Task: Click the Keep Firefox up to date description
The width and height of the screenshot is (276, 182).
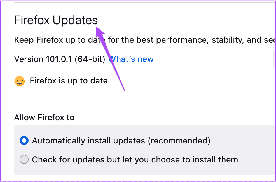Action: [x=144, y=40]
